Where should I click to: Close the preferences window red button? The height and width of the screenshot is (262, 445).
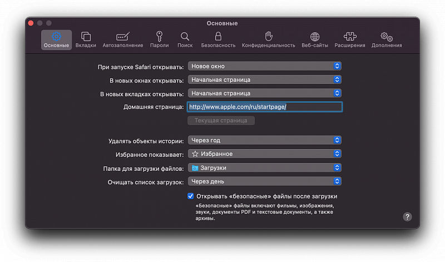click(x=31, y=23)
